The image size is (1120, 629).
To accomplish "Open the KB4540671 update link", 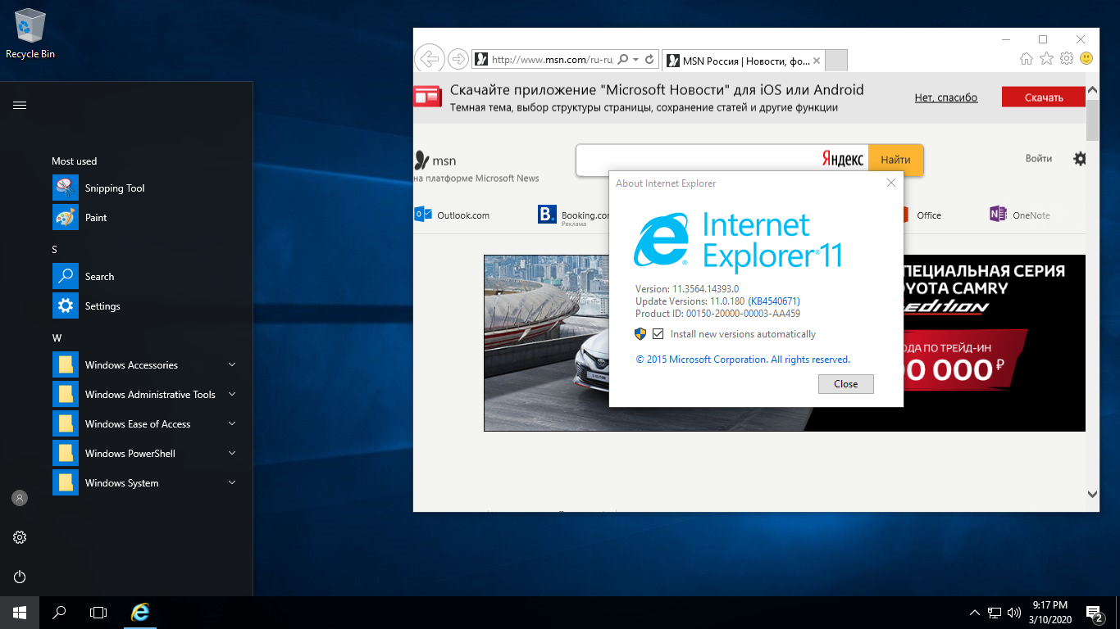I will 774,301.
